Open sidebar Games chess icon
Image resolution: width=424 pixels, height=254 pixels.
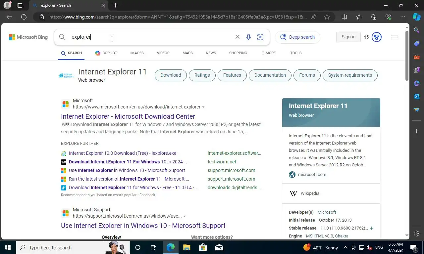coord(417,70)
